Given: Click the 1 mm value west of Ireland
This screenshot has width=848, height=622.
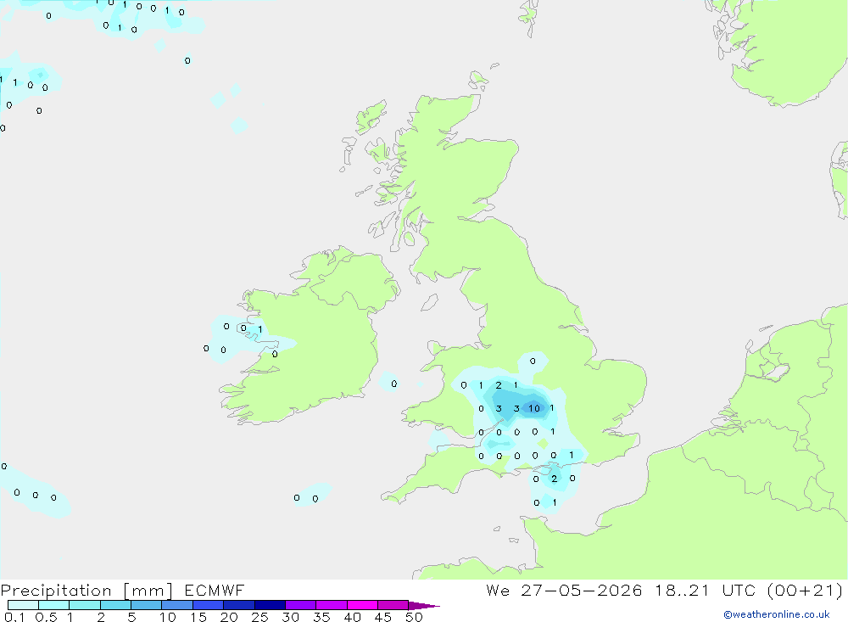Looking at the screenshot, I should 260,329.
